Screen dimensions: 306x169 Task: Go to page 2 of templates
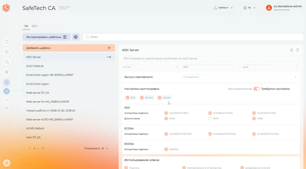point(38,148)
